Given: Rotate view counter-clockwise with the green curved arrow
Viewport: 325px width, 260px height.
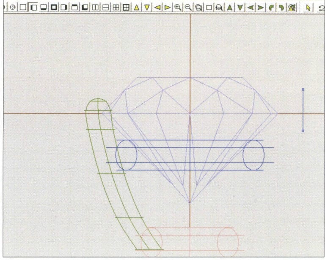Looking at the screenshot, I should click(x=271, y=8).
